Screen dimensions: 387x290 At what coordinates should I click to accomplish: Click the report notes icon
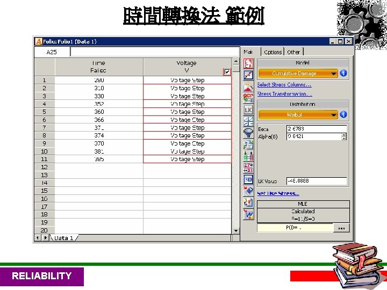[248, 202]
